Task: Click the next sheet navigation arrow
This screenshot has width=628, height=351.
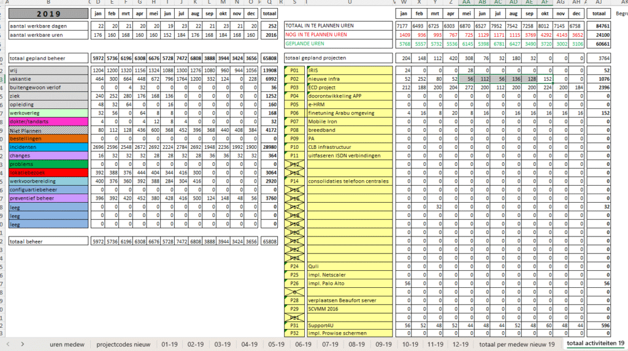Action: [22, 344]
